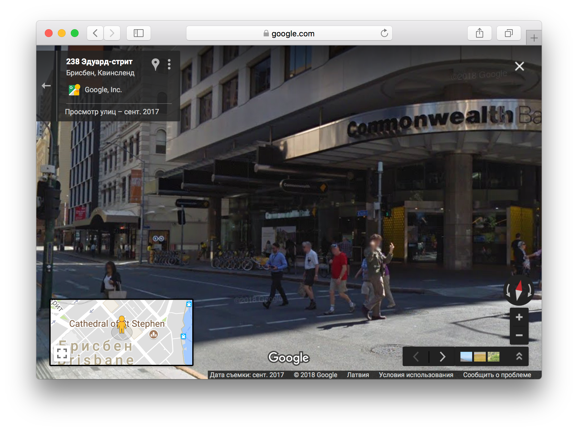Close Street View with the X button
578x431 pixels.
[x=519, y=66]
